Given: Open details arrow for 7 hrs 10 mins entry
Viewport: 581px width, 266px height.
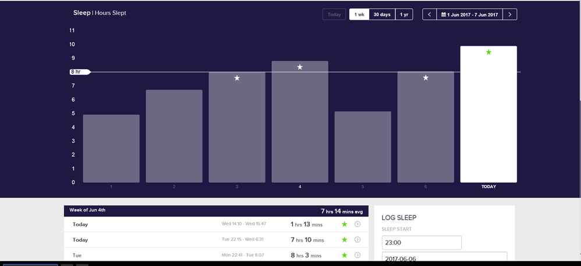Looking at the screenshot, I should click(357, 240).
